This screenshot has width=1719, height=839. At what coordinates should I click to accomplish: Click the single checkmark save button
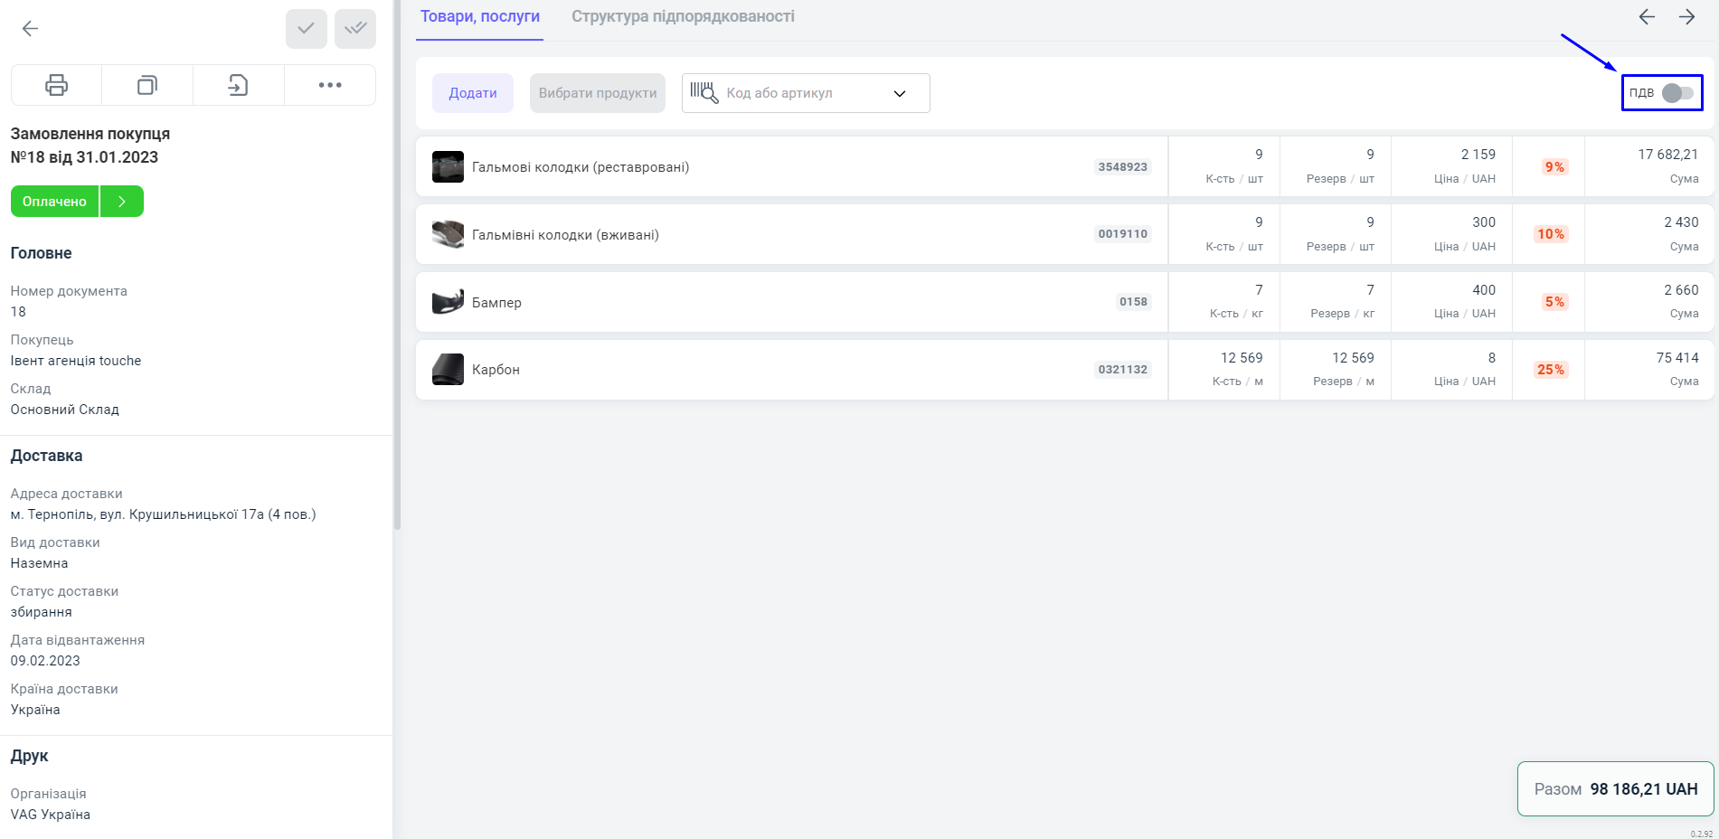[x=307, y=29]
